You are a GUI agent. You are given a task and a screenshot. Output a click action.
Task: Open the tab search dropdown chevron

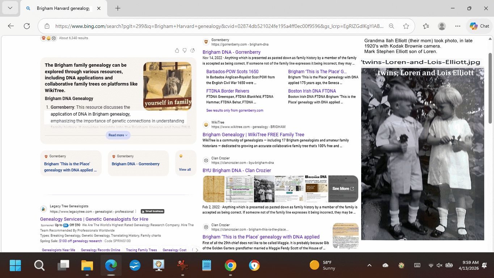point(10,8)
